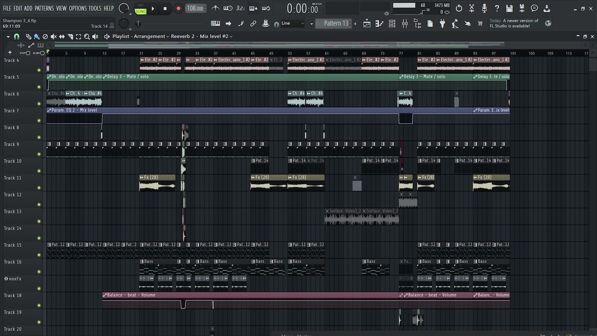
Task: Click the link controller chain icon
Action: 253,24
